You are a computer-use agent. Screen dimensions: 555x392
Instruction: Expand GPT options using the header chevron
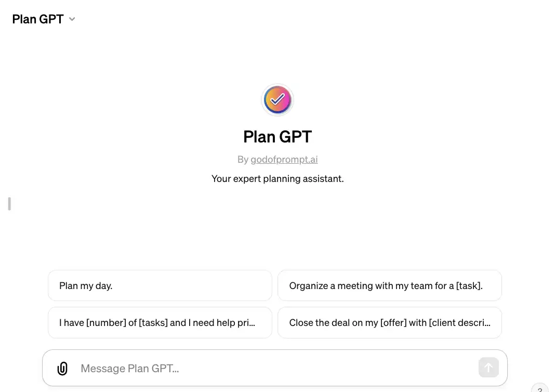tap(72, 19)
